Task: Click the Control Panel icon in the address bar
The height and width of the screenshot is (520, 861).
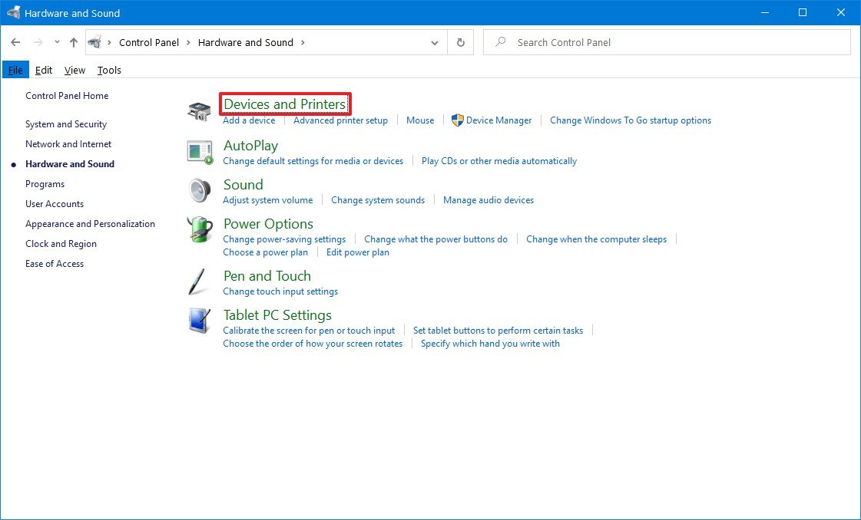Action: pyautogui.click(x=95, y=42)
